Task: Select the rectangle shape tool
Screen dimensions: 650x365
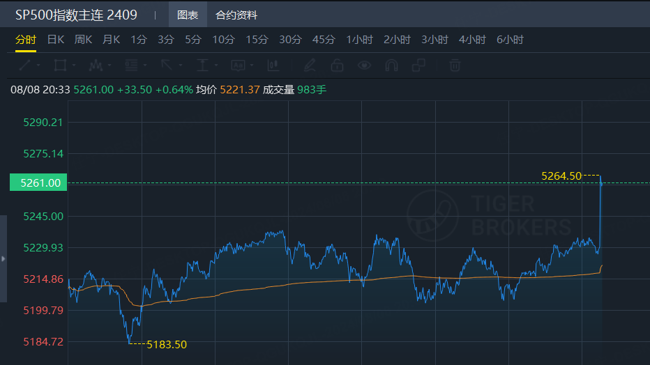Action: [x=60, y=65]
